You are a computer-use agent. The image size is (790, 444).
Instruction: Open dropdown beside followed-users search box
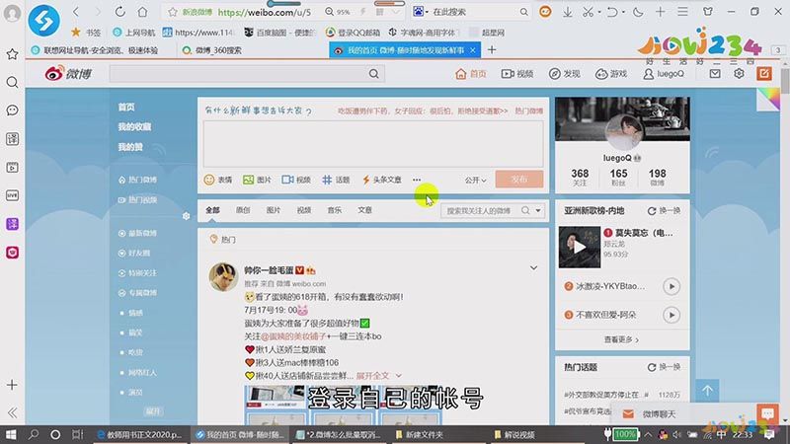point(538,210)
